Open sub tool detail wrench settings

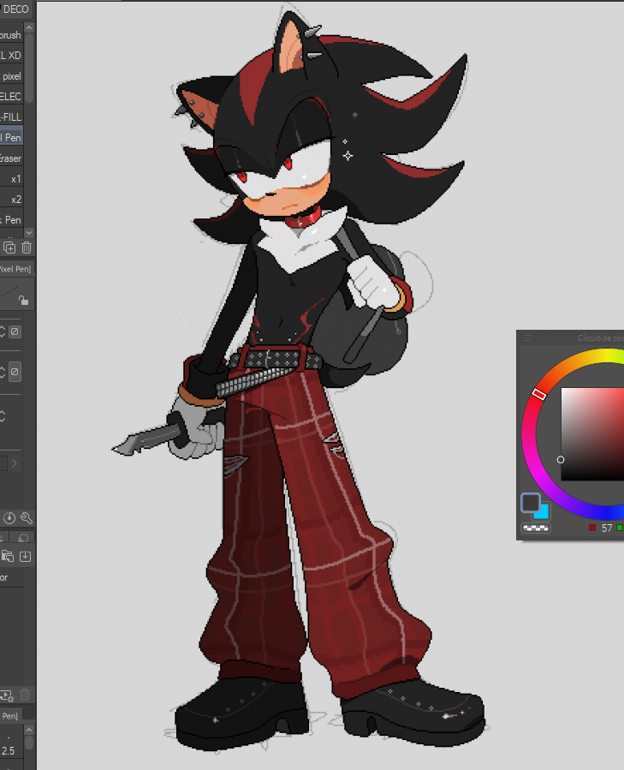coord(27,518)
